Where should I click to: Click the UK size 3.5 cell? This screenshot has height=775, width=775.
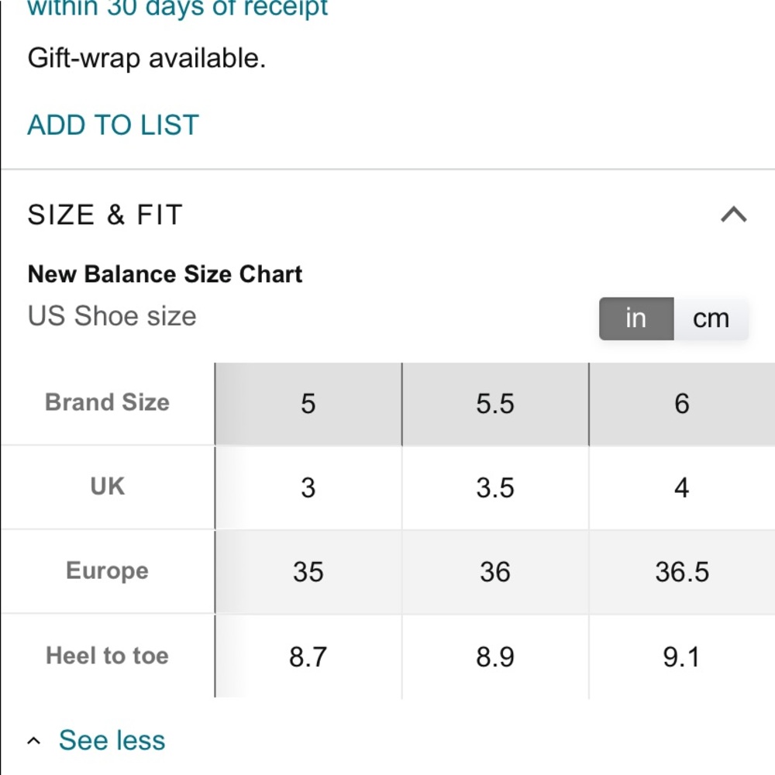click(x=495, y=487)
